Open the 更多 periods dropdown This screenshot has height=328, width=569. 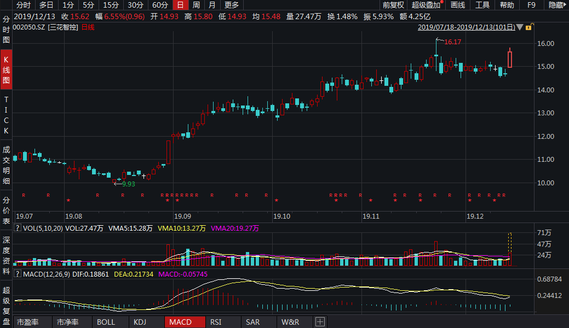click(x=232, y=5)
